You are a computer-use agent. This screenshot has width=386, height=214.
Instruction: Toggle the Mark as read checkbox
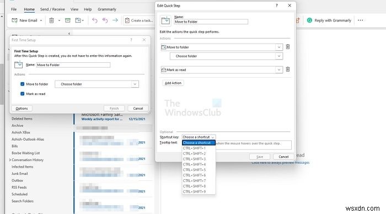pos(23,94)
